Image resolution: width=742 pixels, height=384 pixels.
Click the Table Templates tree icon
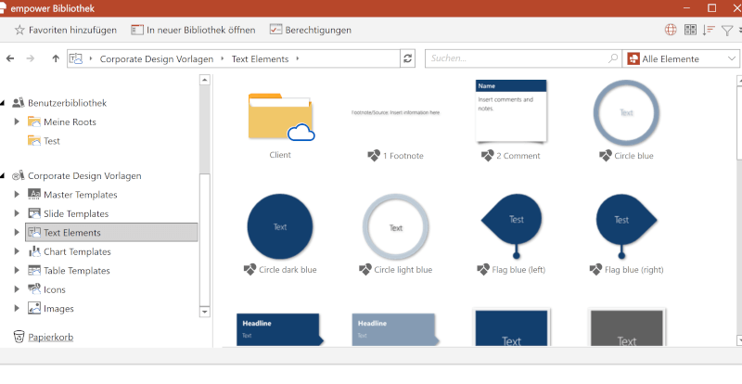click(x=34, y=270)
